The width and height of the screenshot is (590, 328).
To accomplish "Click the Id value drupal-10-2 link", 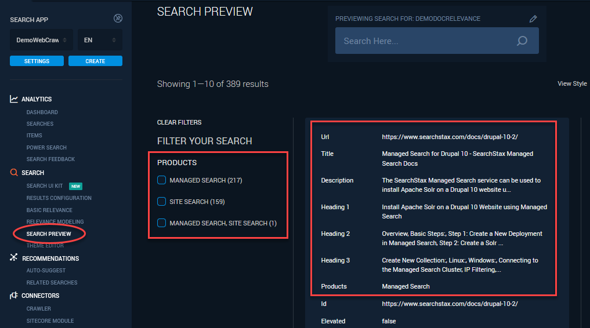I will pos(450,304).
